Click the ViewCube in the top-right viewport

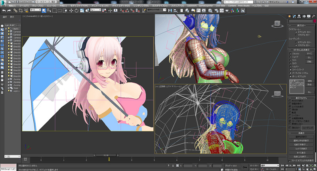277,24
